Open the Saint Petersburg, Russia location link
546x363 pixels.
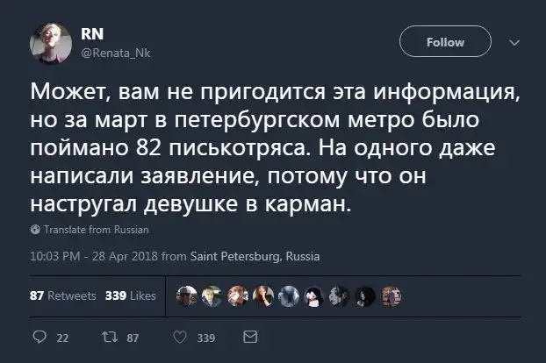point(255,257)
